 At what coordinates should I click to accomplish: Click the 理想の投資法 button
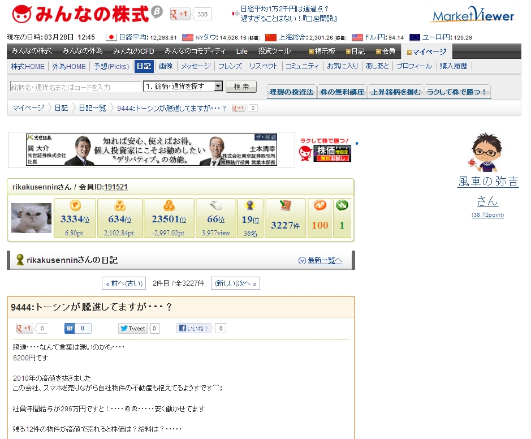click(291, 92)
